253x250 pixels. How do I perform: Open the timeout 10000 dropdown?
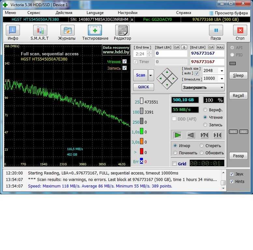[x=222, y=79]
